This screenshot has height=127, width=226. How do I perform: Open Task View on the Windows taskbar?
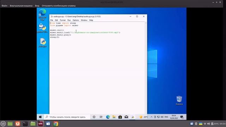coord(101,117)
